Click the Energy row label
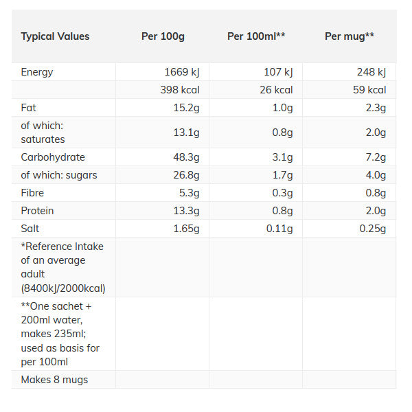The width and height of the screenshot is (412, 412). (37, 72)
